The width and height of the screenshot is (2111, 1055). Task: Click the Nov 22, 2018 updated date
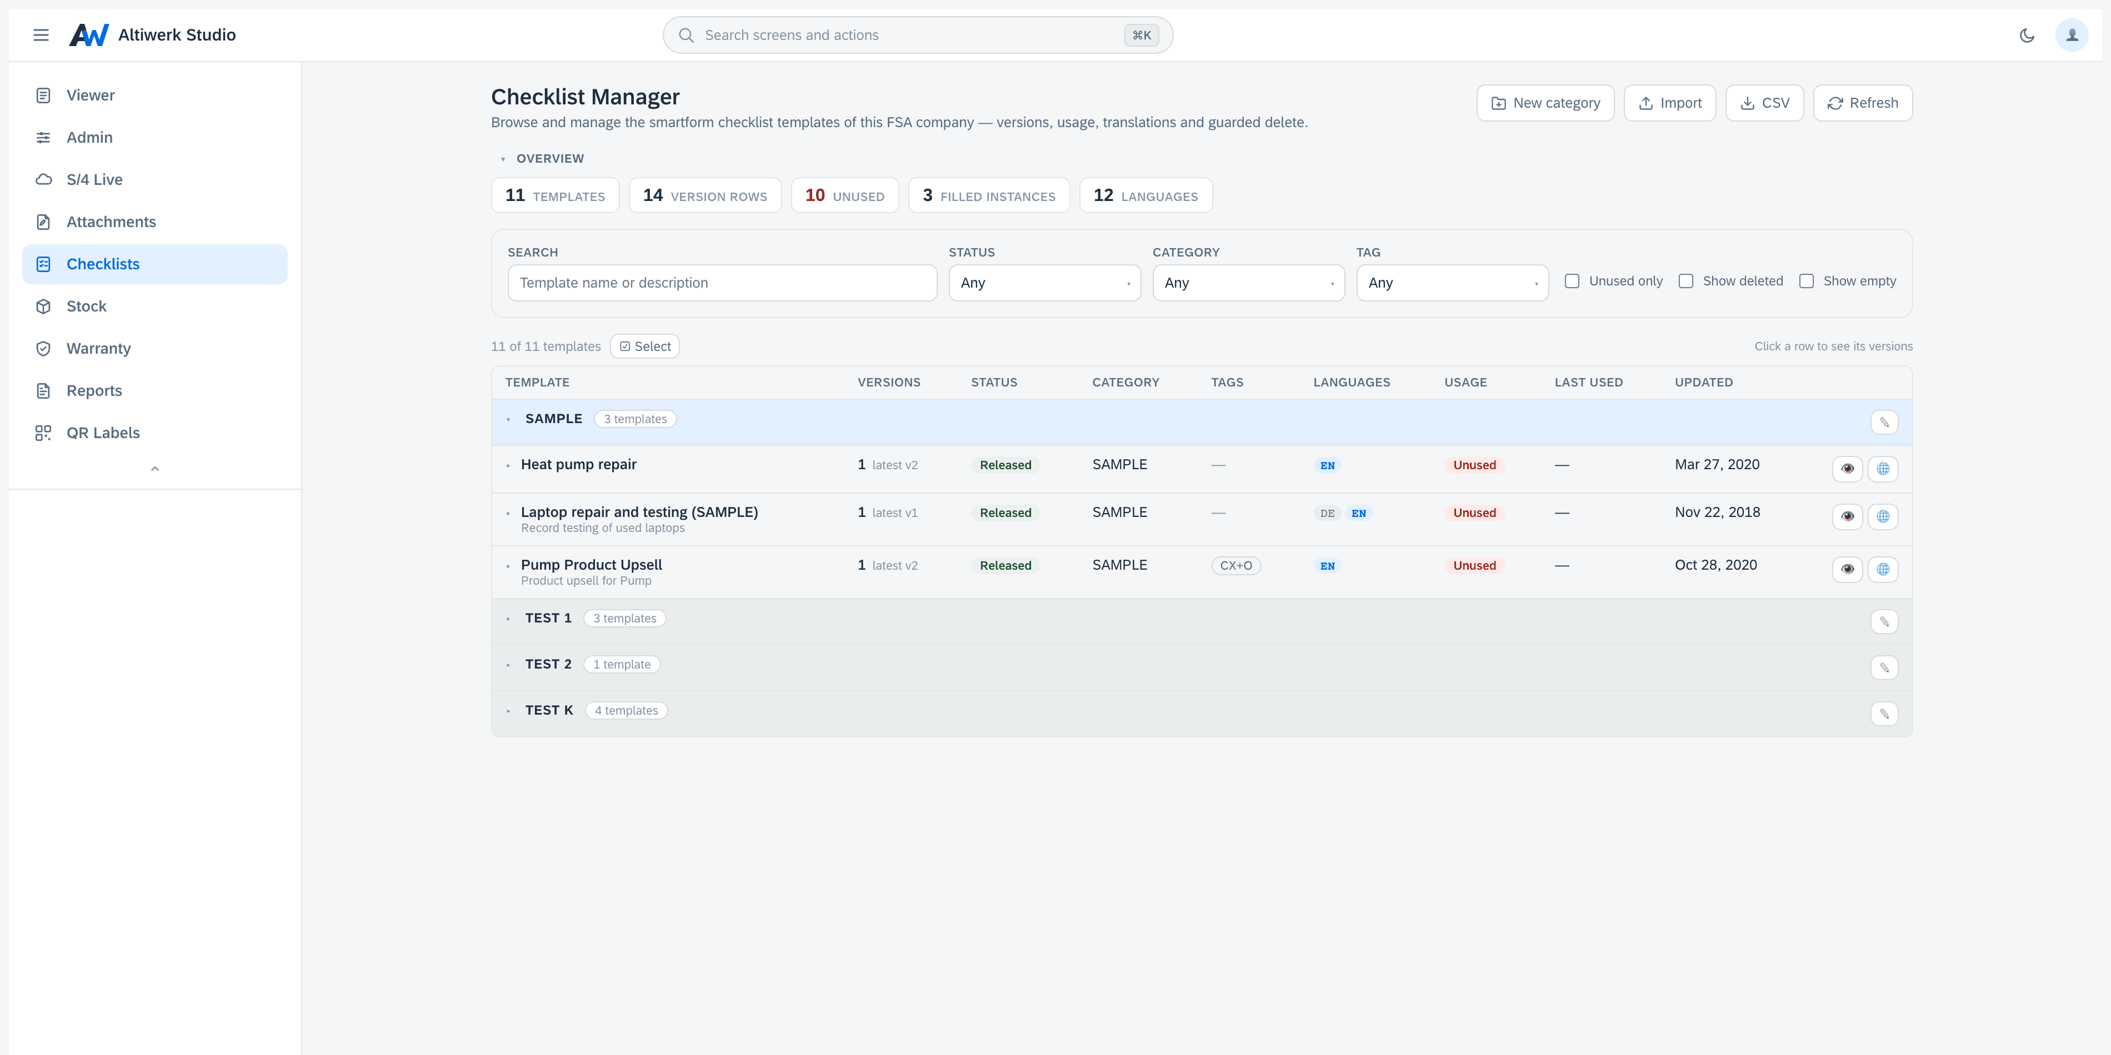(1717, 512)
